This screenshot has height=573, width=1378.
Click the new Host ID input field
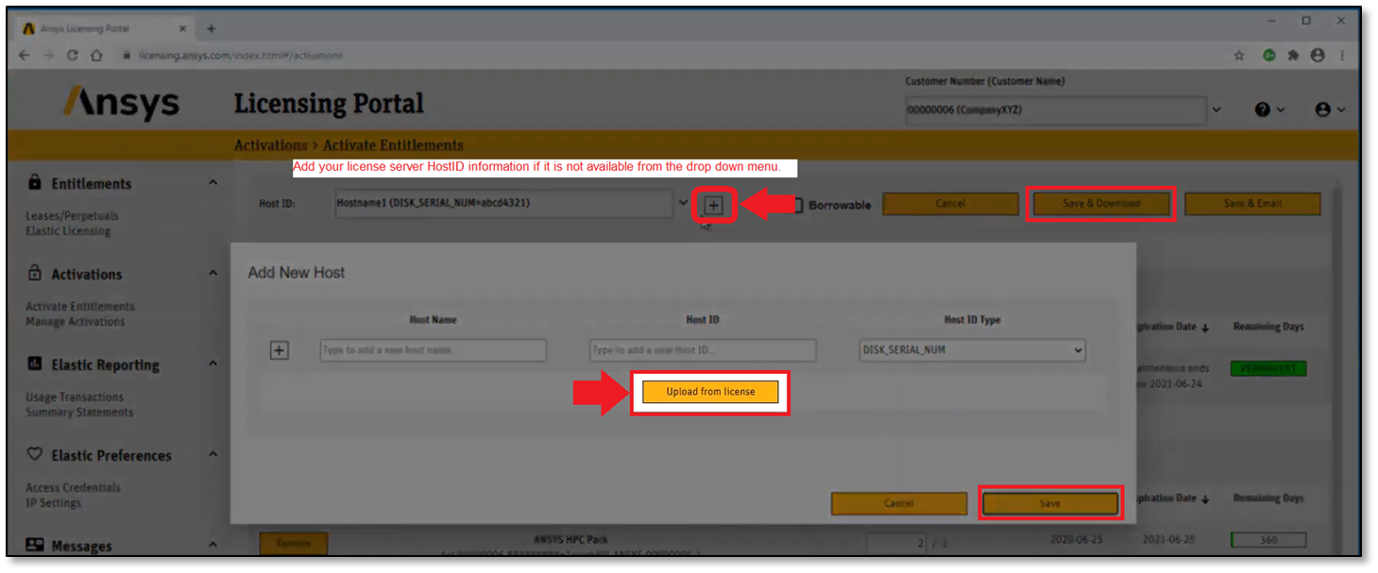pos(703,350)
